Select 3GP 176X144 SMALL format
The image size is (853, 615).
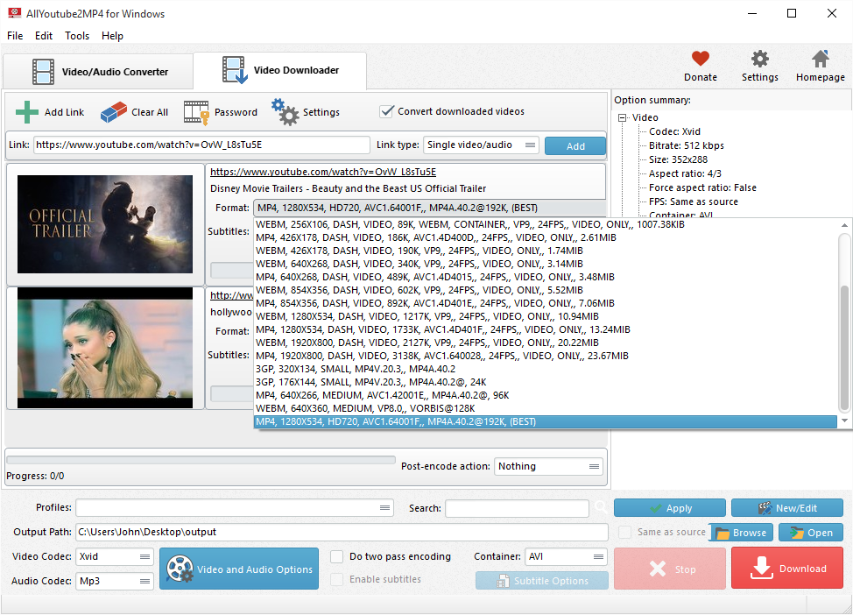tap(546, 382)
